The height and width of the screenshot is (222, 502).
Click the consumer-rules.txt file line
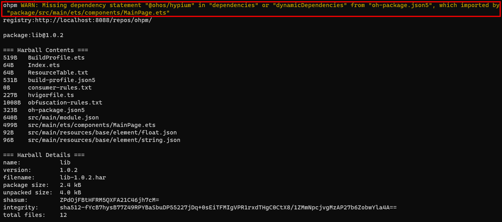(59, 88)
